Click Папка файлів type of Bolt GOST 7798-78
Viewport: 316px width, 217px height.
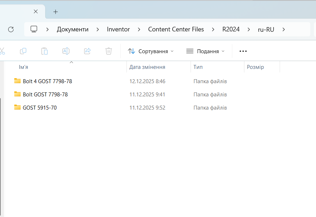click(210, 95)
